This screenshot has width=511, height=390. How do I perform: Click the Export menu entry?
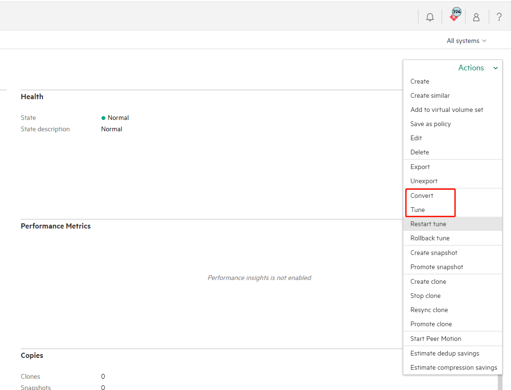420,167
